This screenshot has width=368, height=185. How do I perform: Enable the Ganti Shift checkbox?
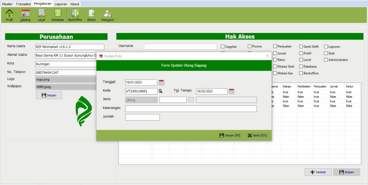301,47
